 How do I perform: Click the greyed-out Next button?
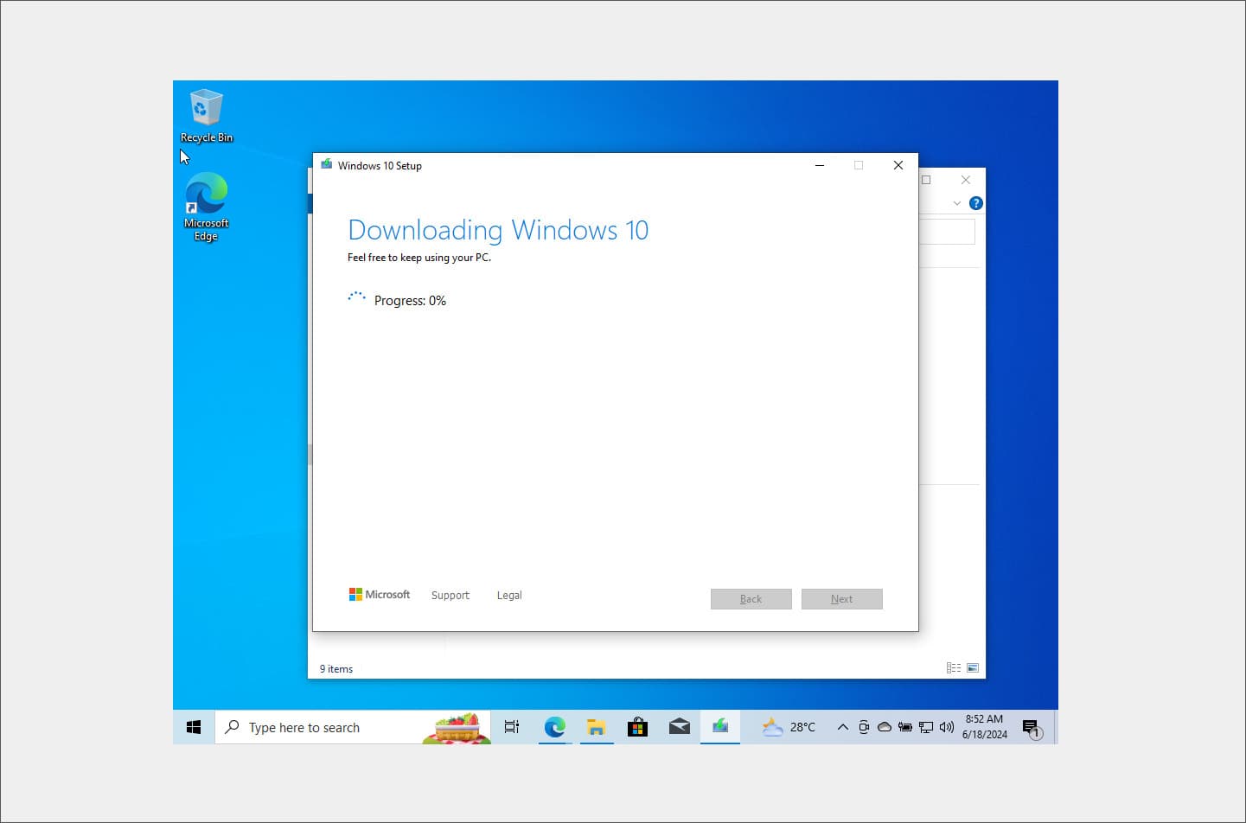pyautogui.click(x=841, y=599)
